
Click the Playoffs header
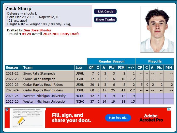(x=155, y=62)
